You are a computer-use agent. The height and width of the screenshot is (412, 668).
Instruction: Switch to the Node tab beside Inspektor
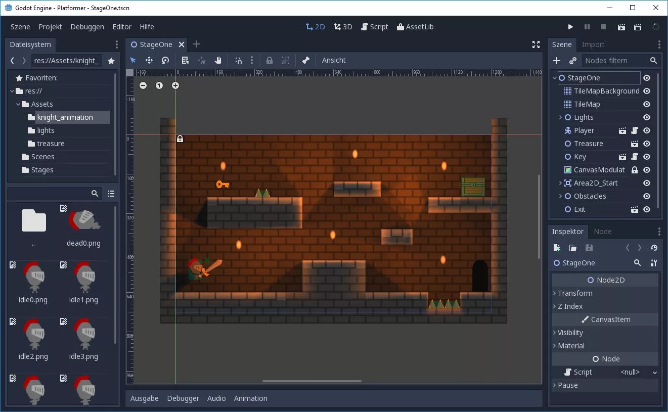click(602, 232)
